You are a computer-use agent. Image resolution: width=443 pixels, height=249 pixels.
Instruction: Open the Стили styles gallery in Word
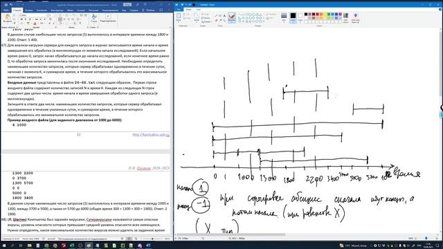click(x=94, y=18)
